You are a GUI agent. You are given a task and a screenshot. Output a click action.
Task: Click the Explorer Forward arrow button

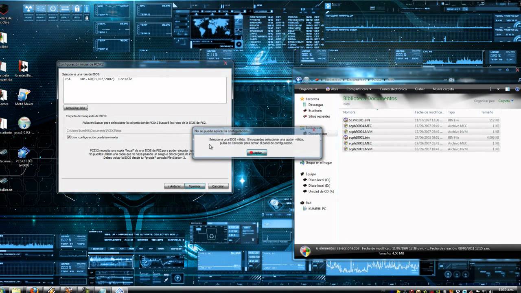306,80
